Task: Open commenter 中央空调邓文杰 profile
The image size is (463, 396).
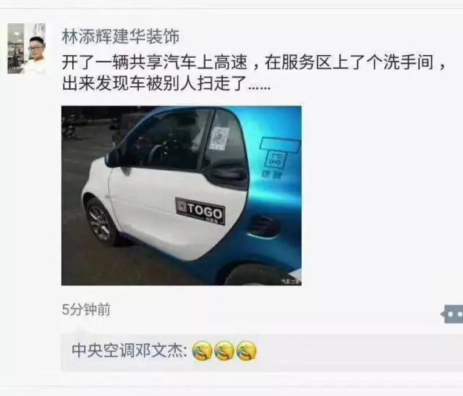Action: pos(127,351)
